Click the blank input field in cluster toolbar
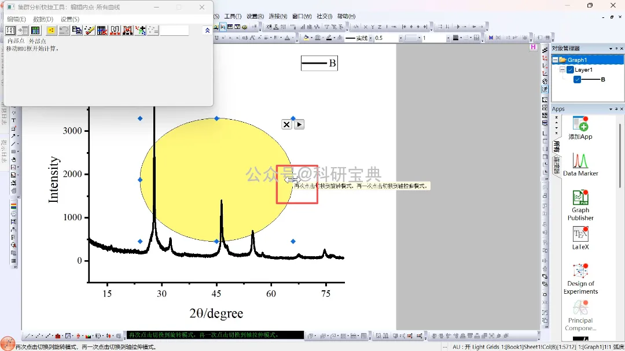The width and height of the screenshot is (625, 351). coord(174,30)
